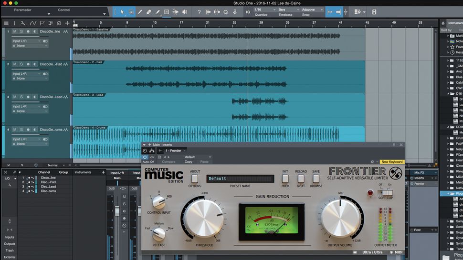Open the track list menu icon
The image size is (463, 260).
pyautogui.click(x=6, y=23)
